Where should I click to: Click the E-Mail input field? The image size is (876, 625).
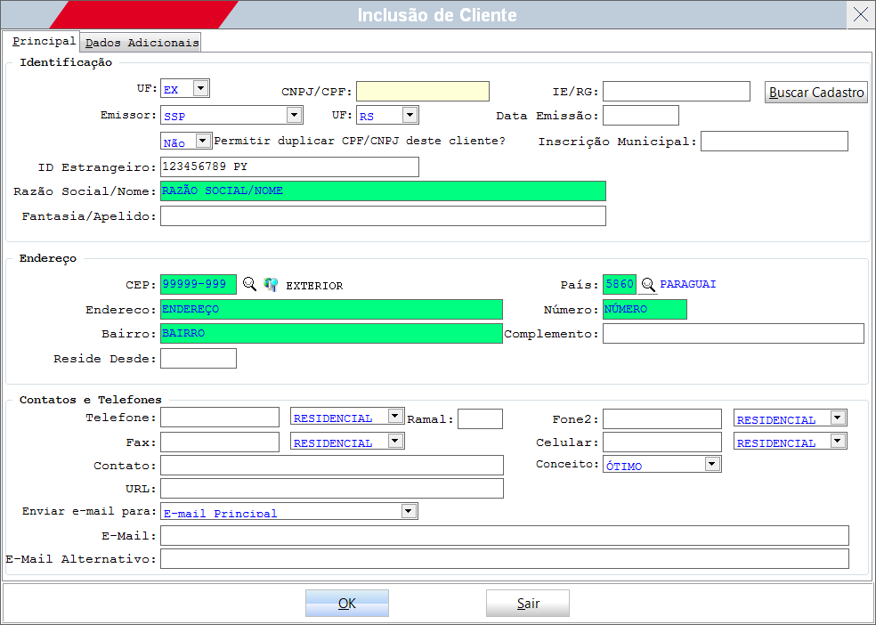pyautogui.click(x=505, y=536)
